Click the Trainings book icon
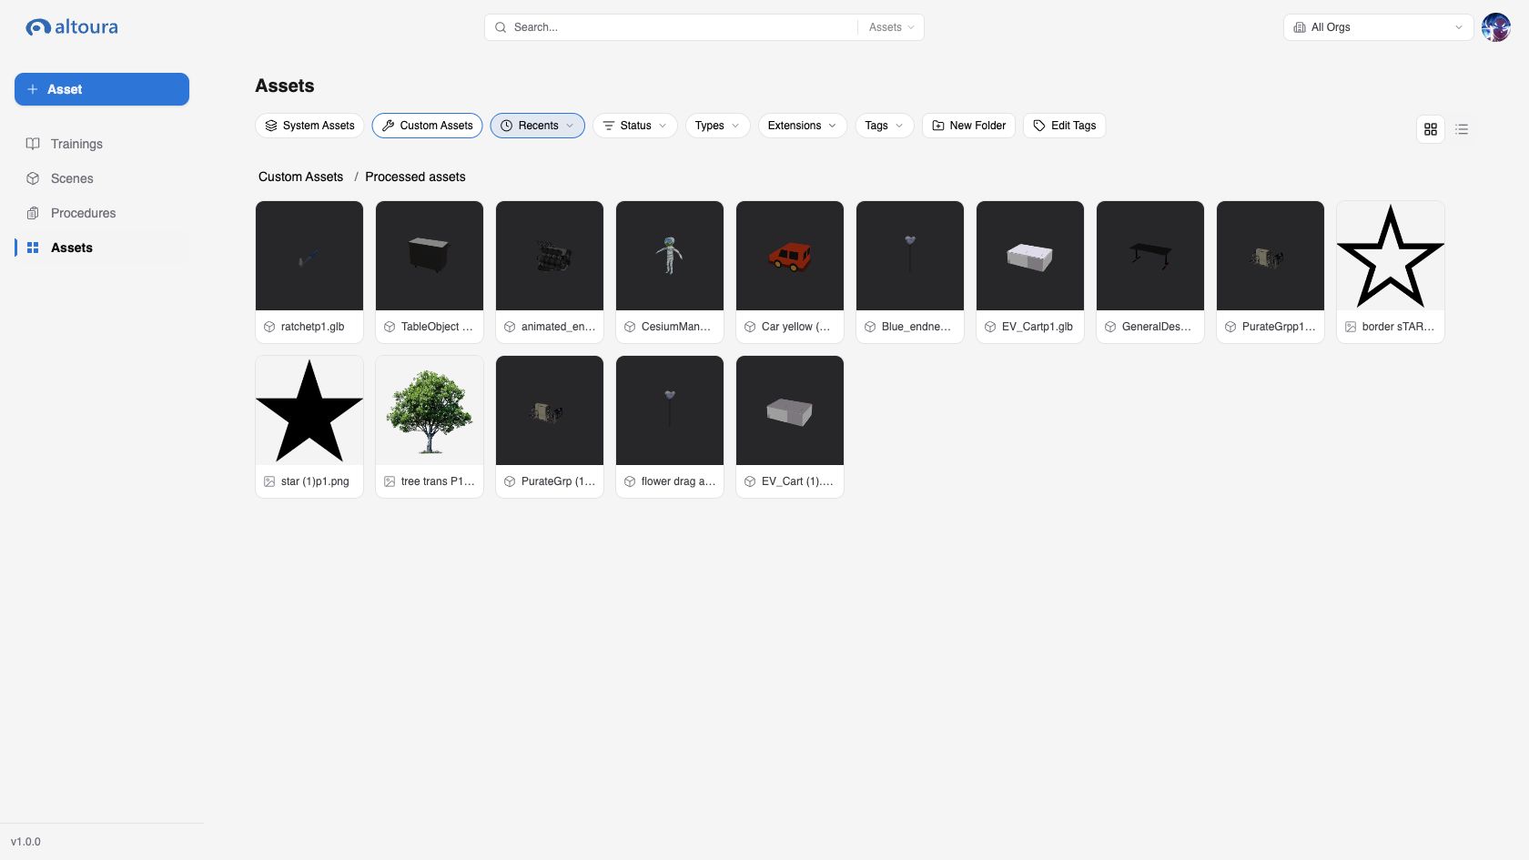 pyautogui.click(x=33, y=144)
